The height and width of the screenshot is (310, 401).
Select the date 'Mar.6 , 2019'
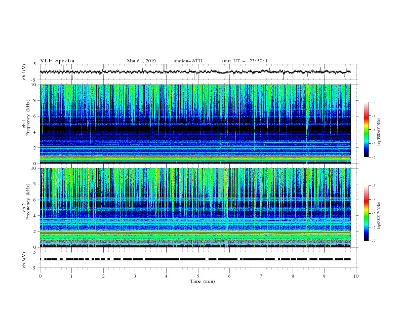click(141, 61)
